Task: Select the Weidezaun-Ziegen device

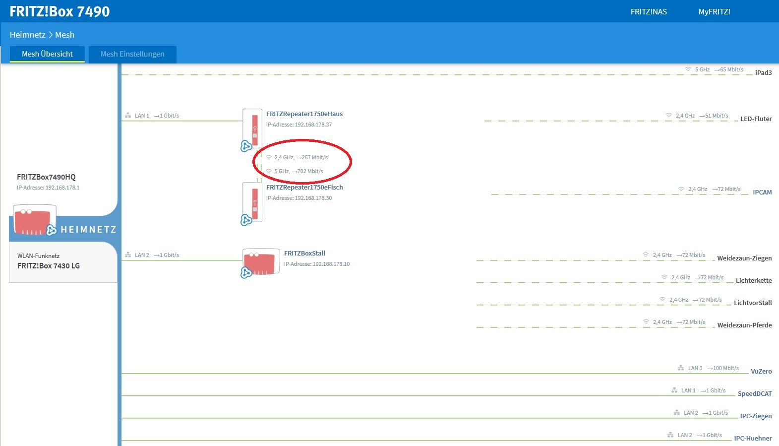Action: tap(744, 258)
